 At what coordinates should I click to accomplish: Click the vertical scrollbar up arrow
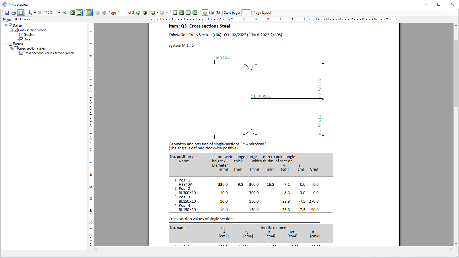point(456,25)
